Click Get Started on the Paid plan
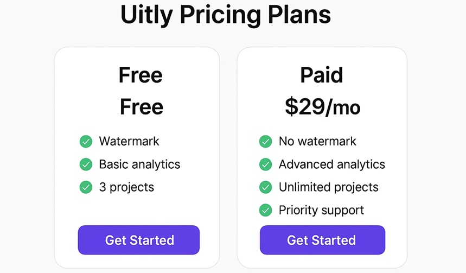 click(x=322, y=240)
